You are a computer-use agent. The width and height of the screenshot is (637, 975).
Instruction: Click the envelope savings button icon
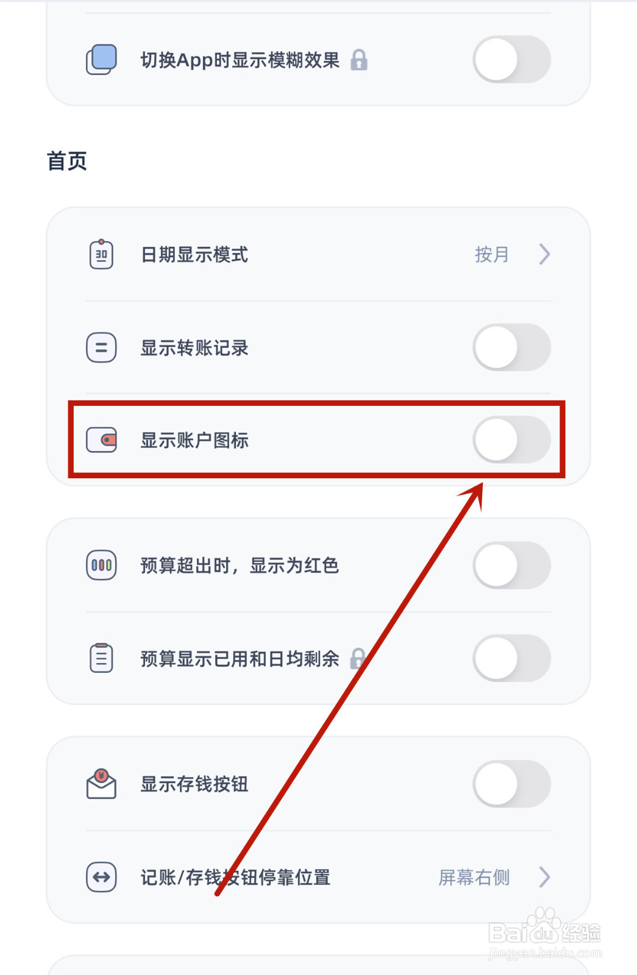tap(101, 784)
